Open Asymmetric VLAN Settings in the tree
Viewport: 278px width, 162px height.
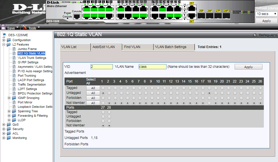[35, 67]
